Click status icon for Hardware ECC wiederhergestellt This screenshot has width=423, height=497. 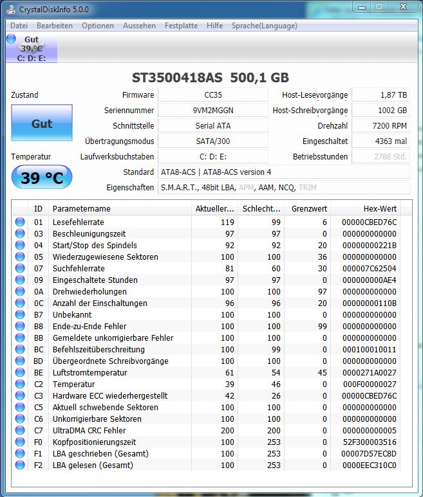coord(20,395)
